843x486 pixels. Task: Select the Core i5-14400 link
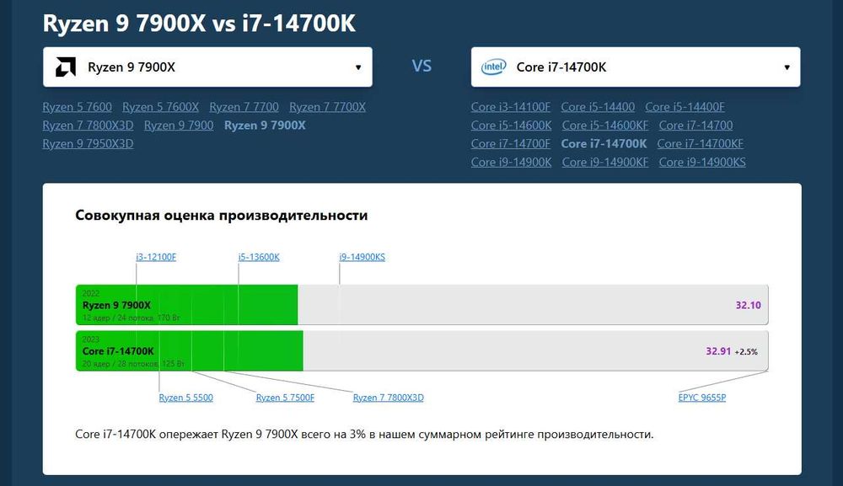[598, 107]
